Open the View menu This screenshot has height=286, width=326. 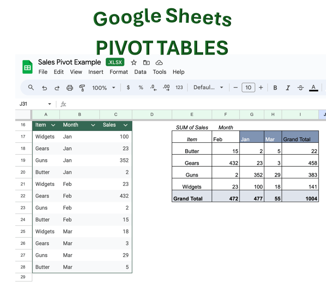click(76, 72)
